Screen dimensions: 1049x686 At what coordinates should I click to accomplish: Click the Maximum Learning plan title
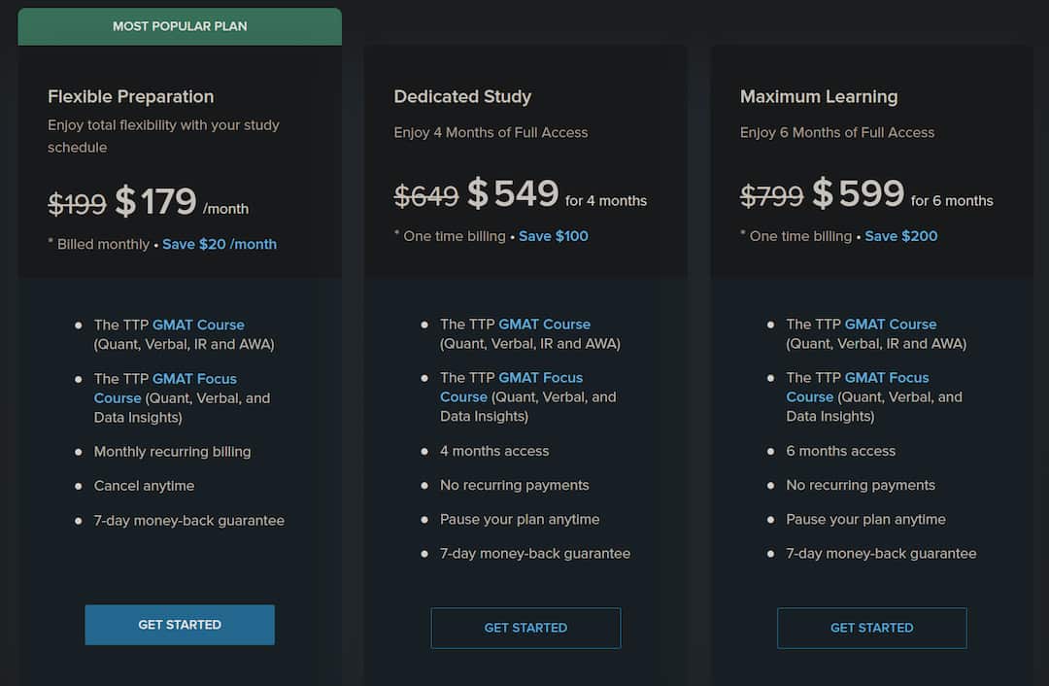pos(819,96)
